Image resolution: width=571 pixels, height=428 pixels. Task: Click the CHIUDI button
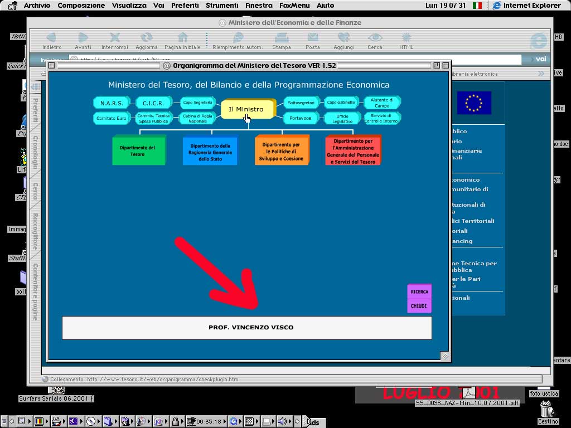point(419,306)
